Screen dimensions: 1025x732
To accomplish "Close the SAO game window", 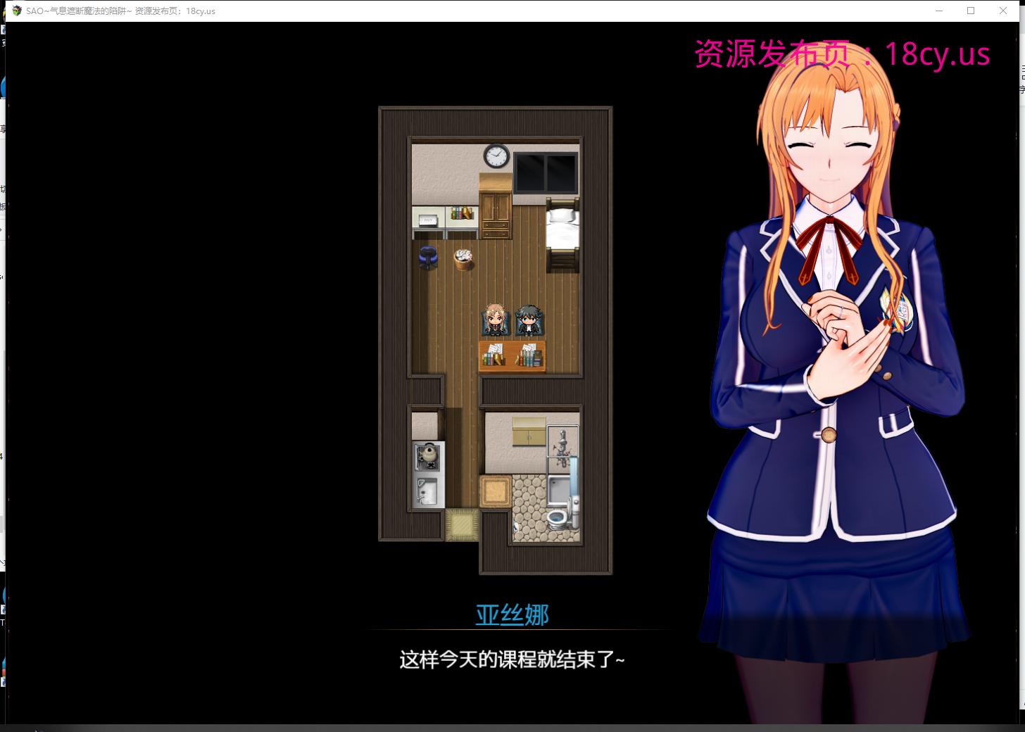I will [x=1003, y=11].
